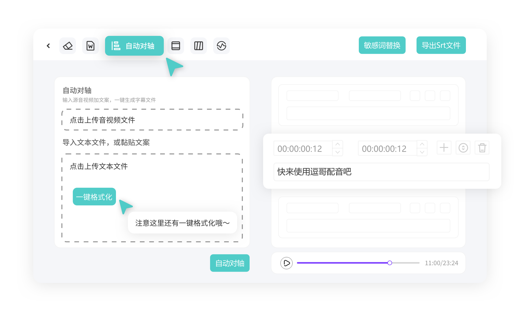This screenshot has height=312, width=520.
Task: Open the waveform circle icon
Action: coord(222,46)
